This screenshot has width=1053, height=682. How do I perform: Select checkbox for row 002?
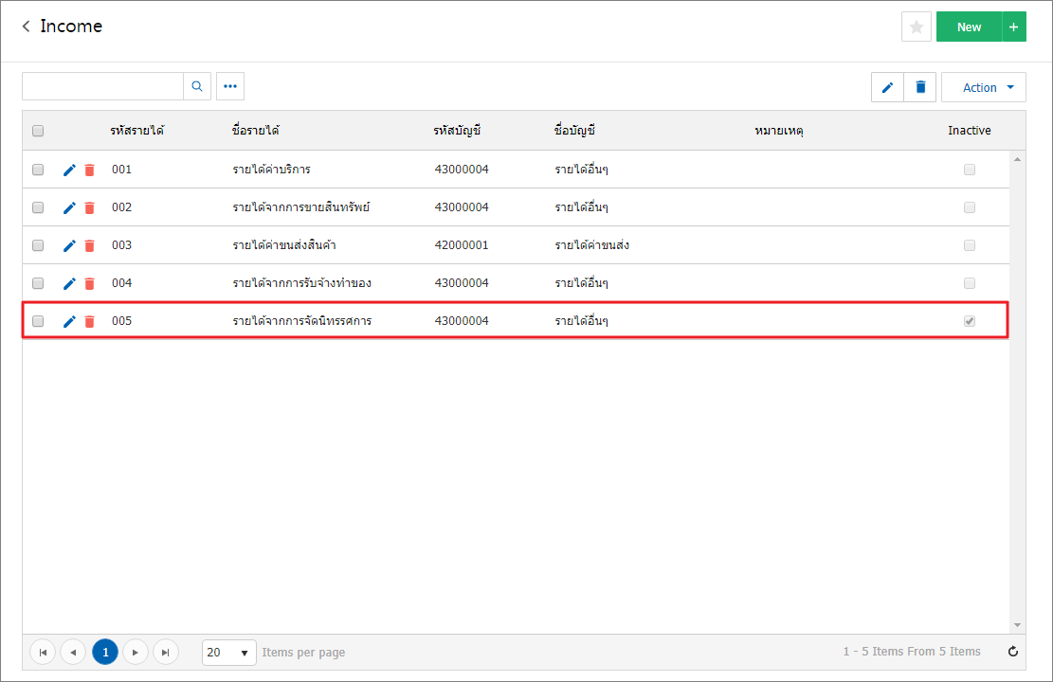(38, 207)
